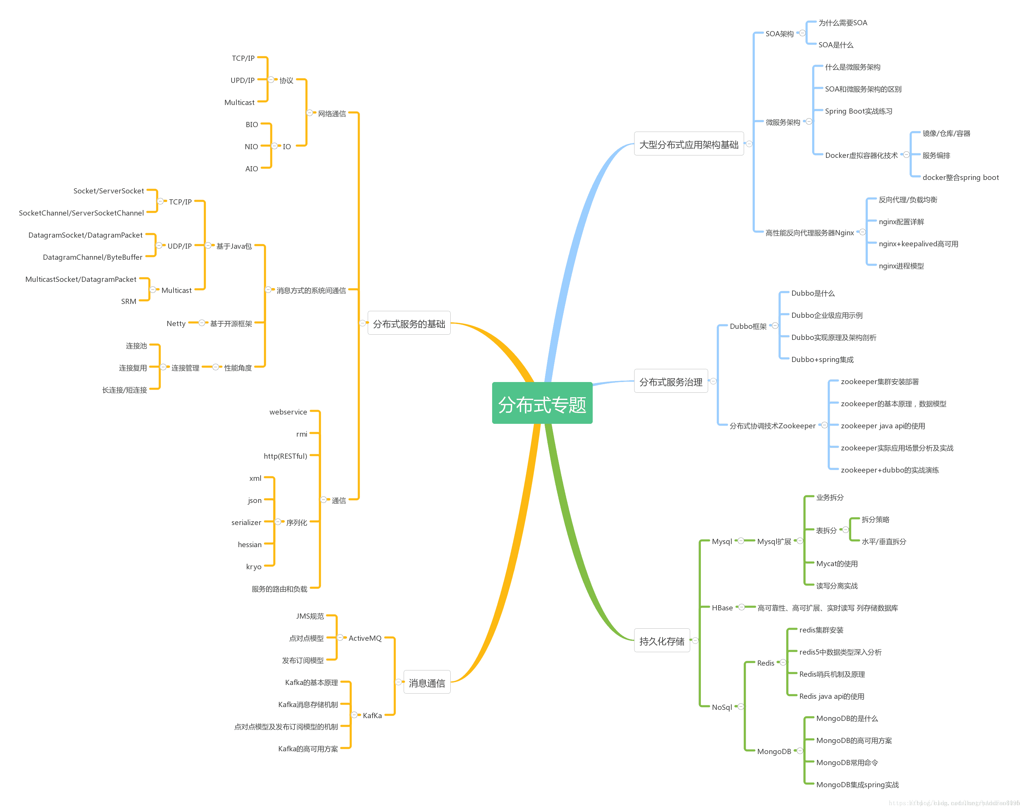Select the 持久化存储 topic box
The width and height of the screenshot is (1024, 810).
click(x=661, y=640)
